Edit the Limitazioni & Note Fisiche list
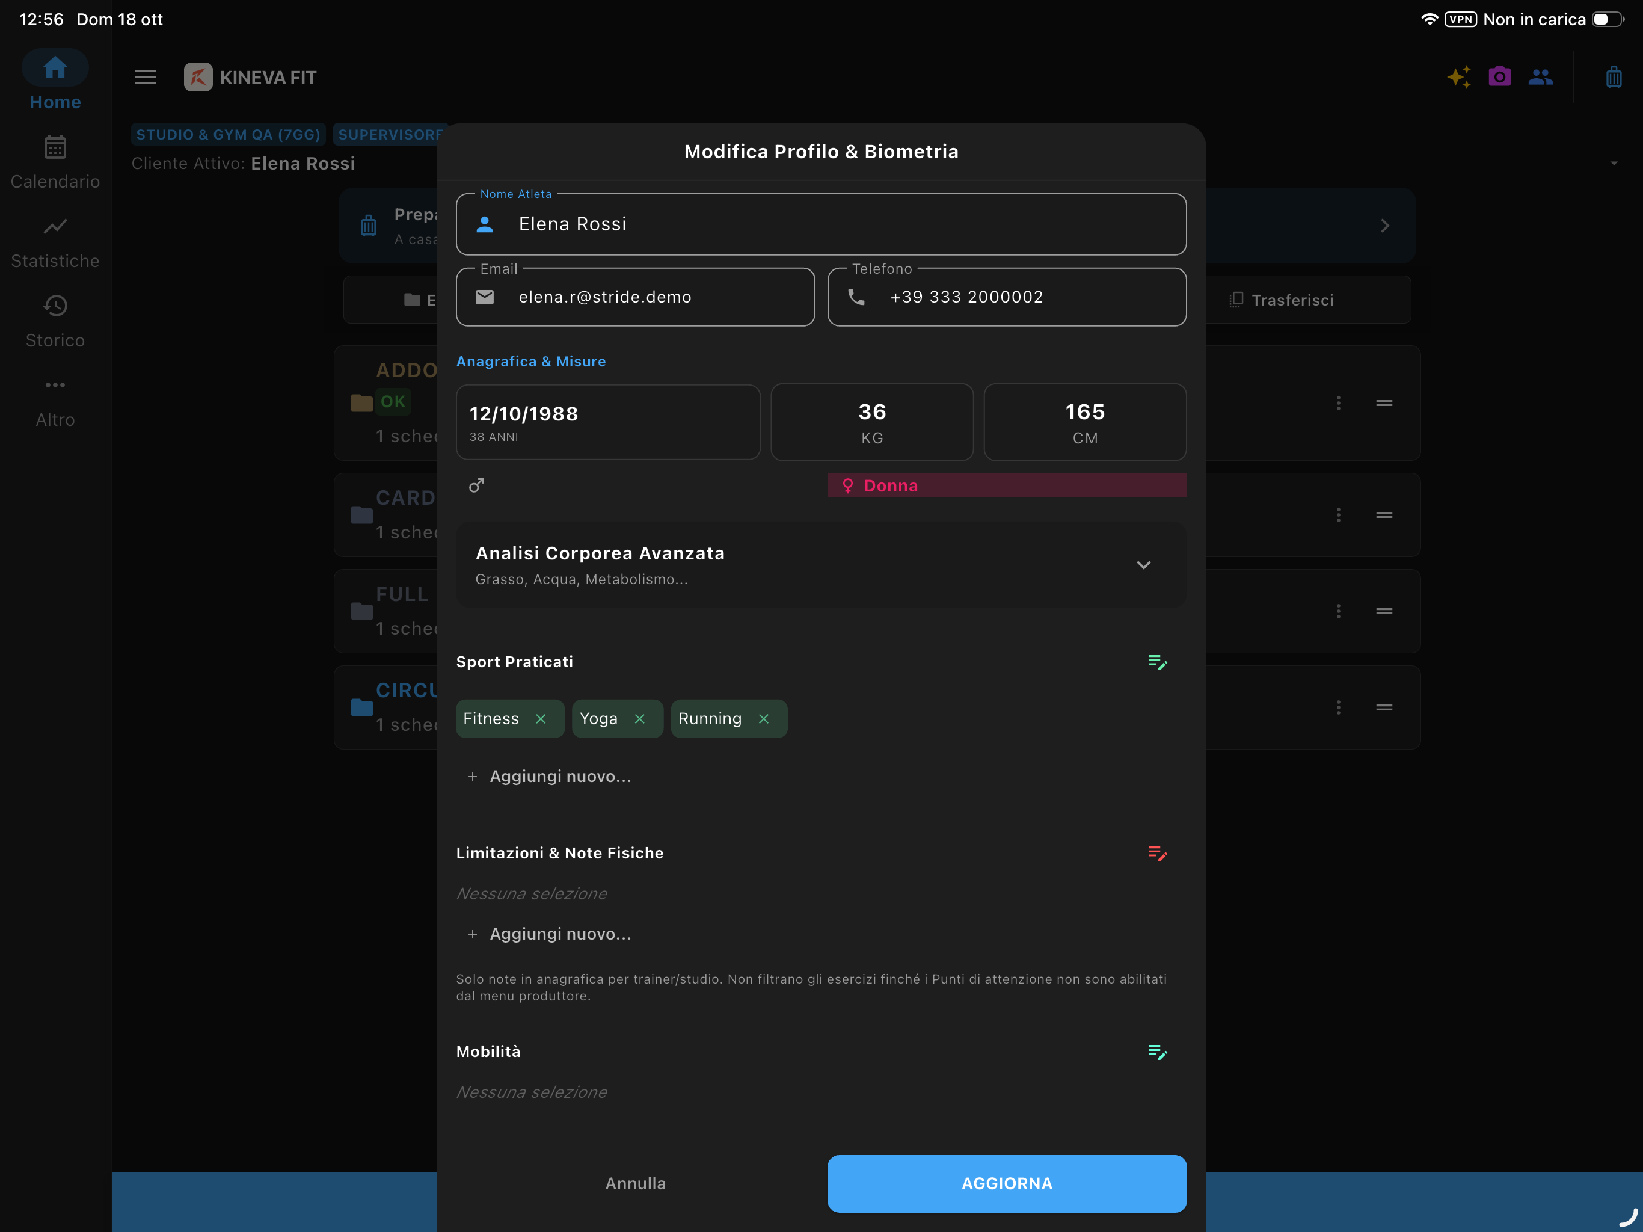Viewport: 1643px width, 1232px height. click(1157, 853)
